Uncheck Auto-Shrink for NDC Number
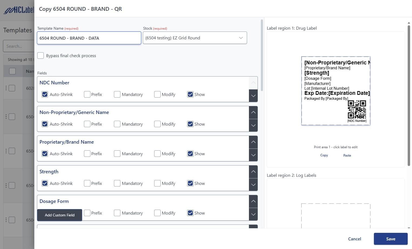The width and height of the screenshot is (412, 249). (x=45, y=94)
